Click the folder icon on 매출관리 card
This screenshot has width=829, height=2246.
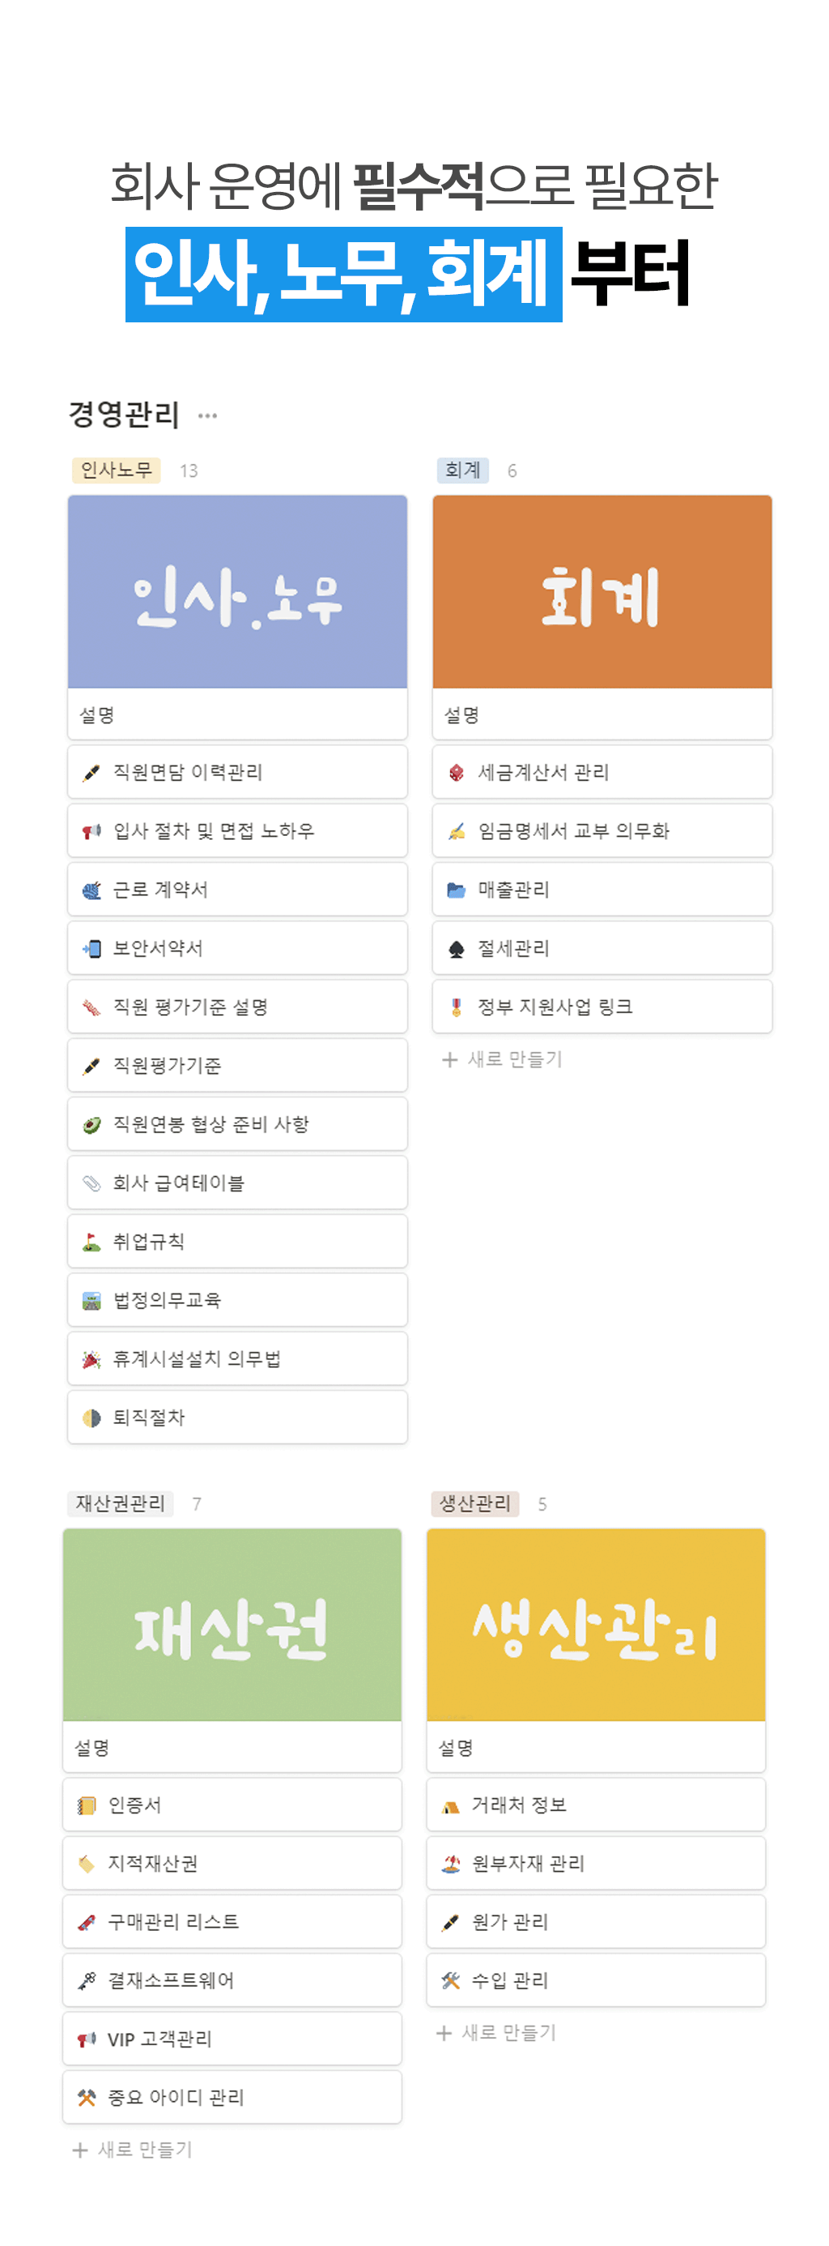[456, 889]
